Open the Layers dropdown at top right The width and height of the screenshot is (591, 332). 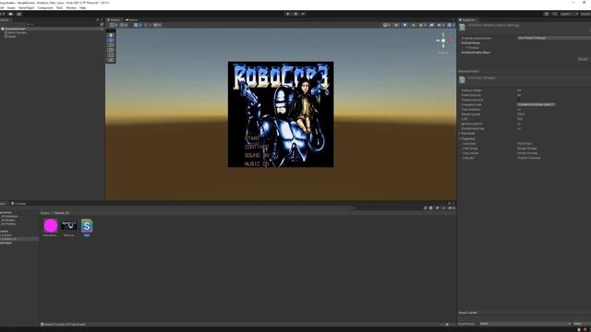[x=569, y=14]
